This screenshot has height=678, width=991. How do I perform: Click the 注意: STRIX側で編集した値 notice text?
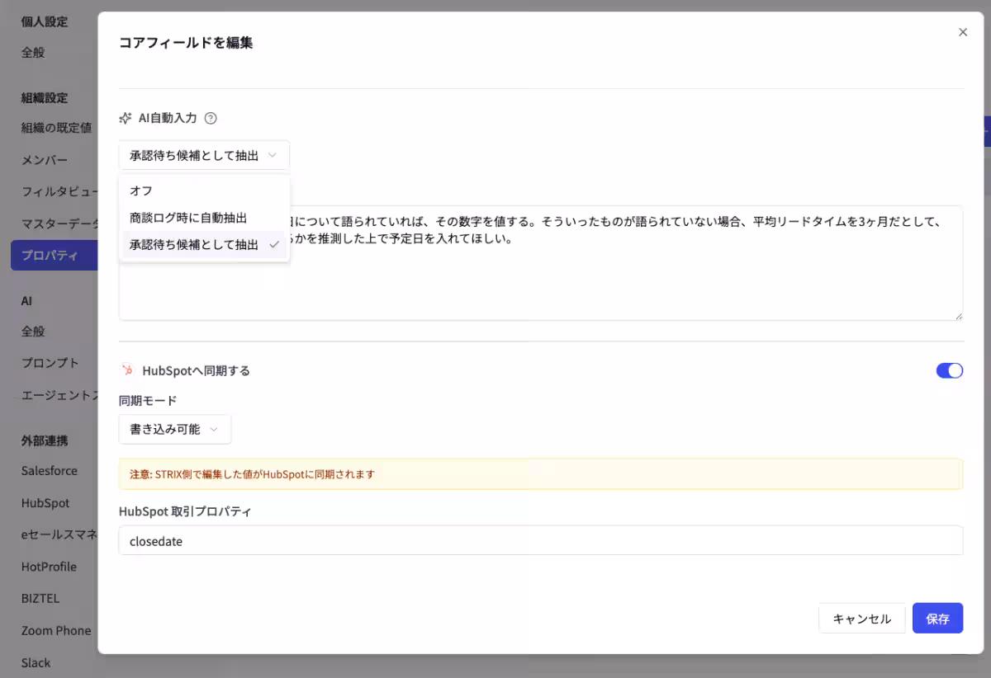(x=252, y=474)
